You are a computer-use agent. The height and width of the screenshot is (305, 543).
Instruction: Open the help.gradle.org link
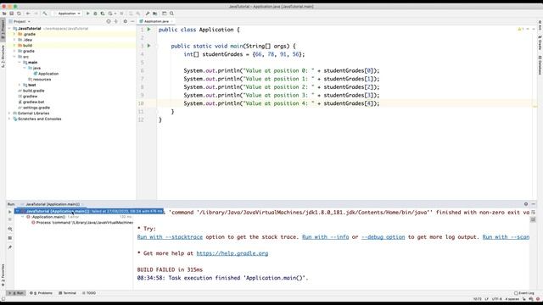pyautogui.click(x=232, y=253)
